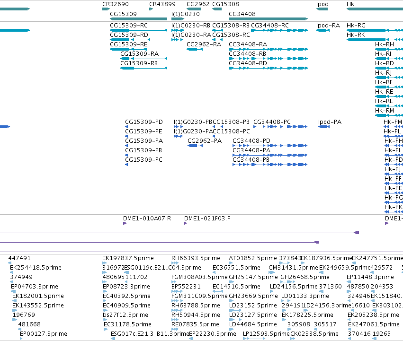The height and width of the screenshot is (341, 403).
Task: Open the Ipod gene label
Action: coord(322,4)
